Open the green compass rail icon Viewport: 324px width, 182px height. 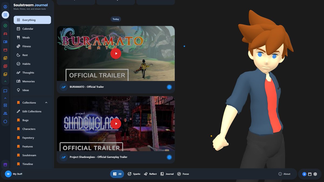click(5, 26)
